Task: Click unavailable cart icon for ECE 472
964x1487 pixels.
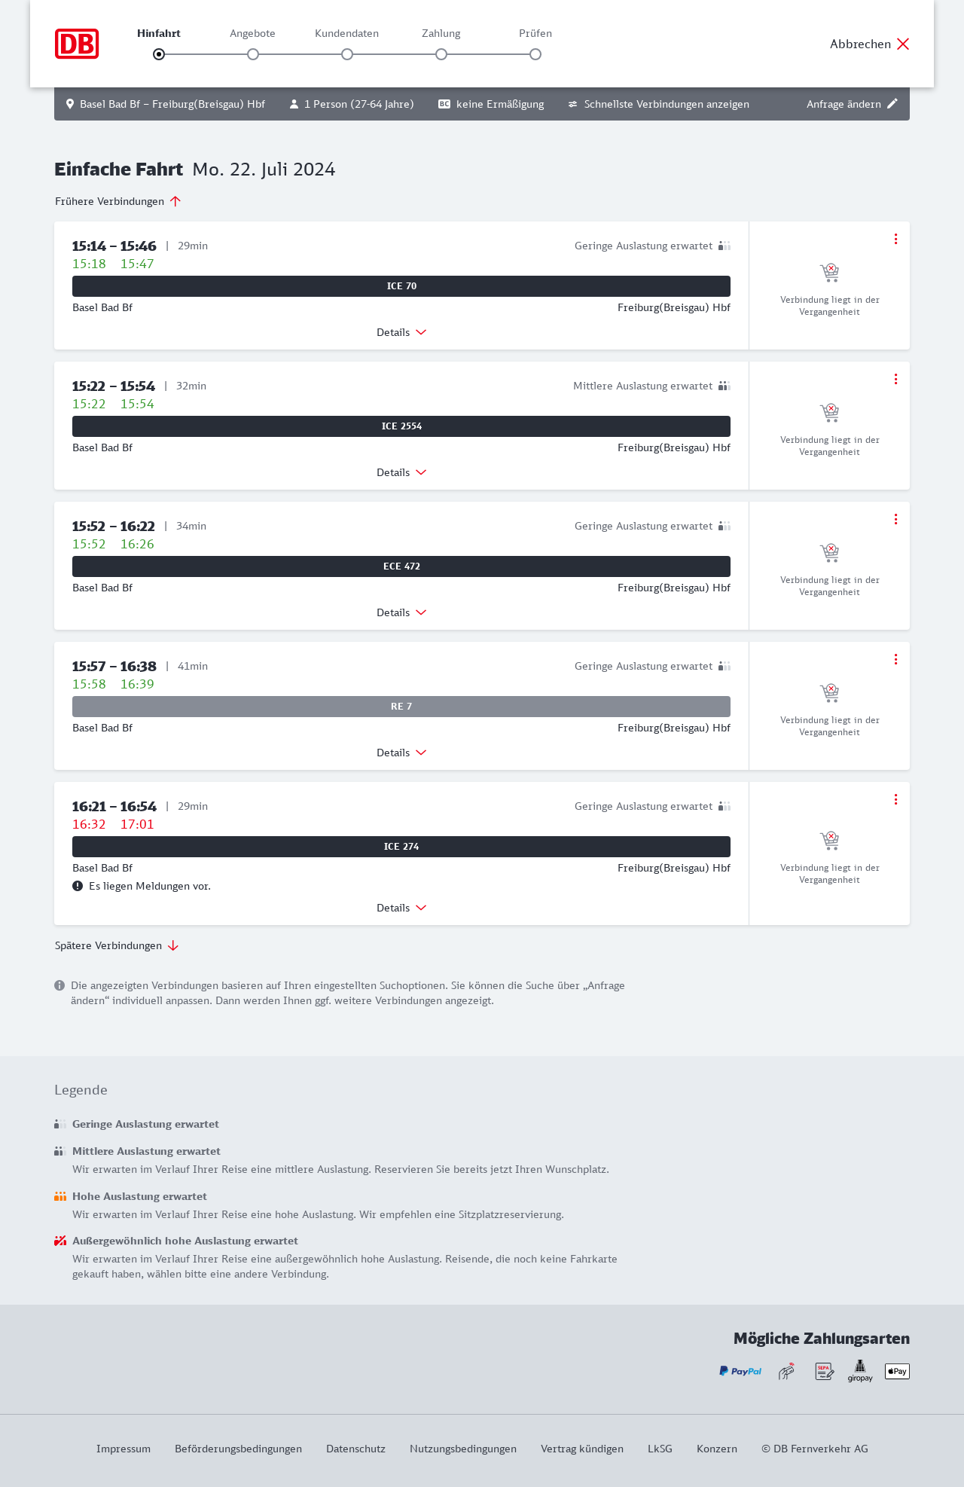Action: coord(829,553)
